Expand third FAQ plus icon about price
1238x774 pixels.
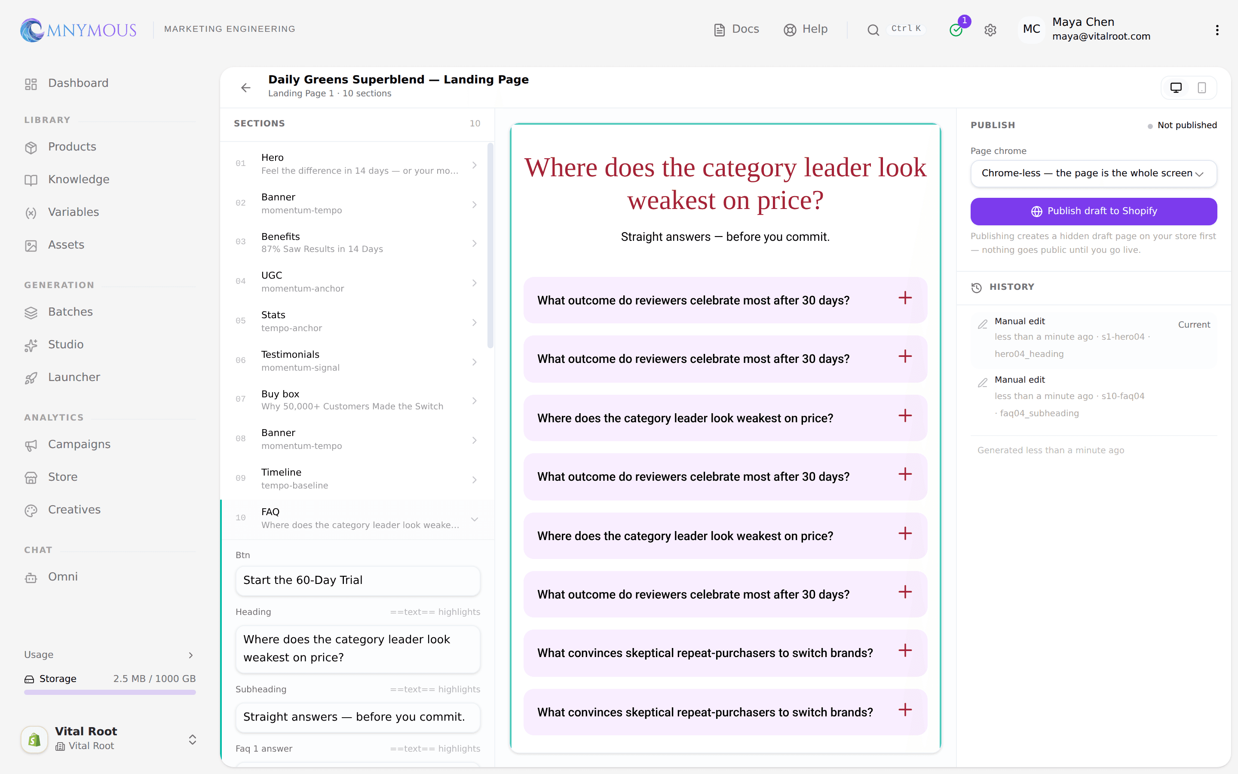tap(905, 416)
